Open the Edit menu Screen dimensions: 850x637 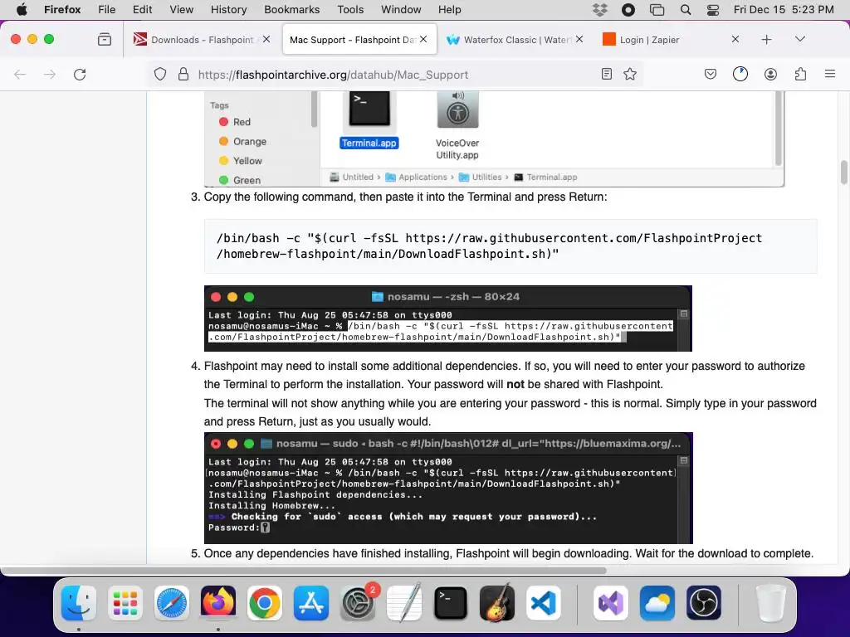pos(142,10)
